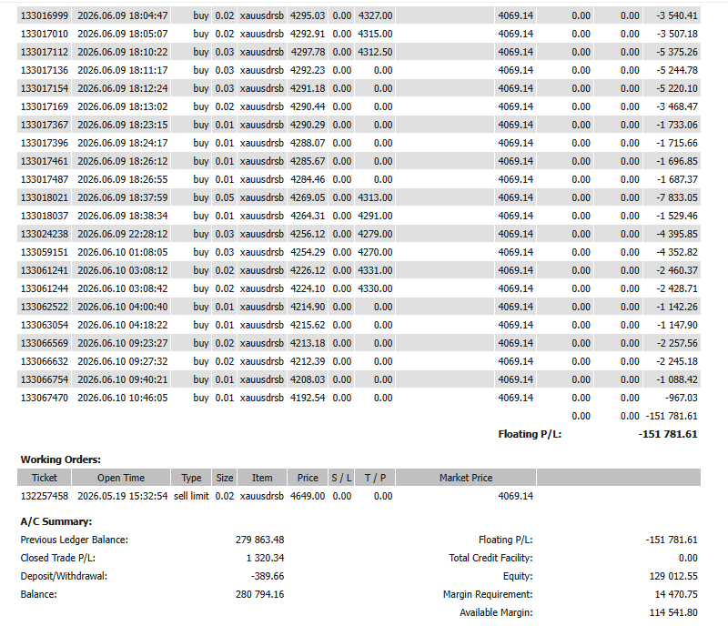Click the Price column header
The image size is (728, 626).
(x=308, y=478)
